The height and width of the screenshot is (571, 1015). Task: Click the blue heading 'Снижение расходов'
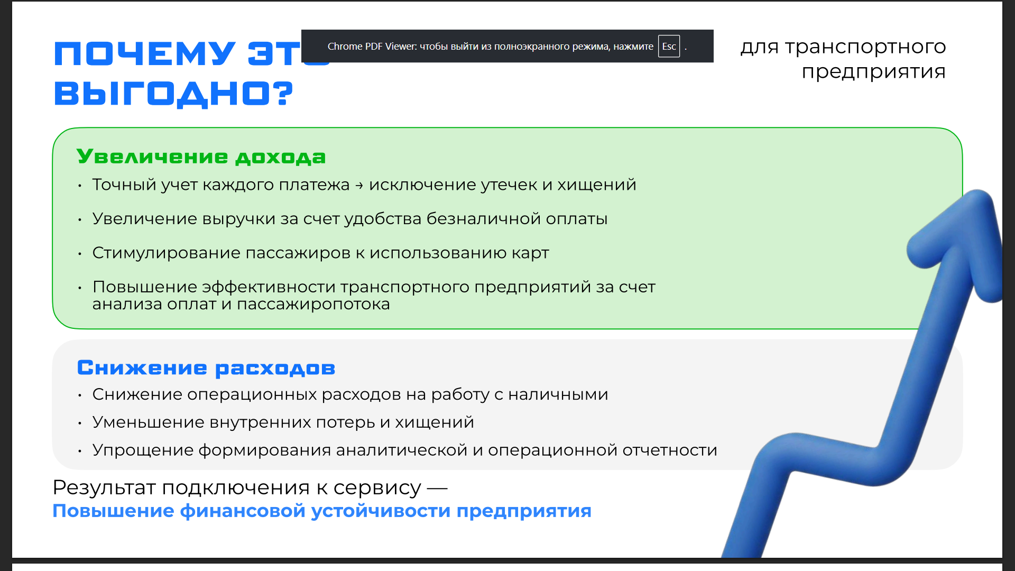click(206, 368)
